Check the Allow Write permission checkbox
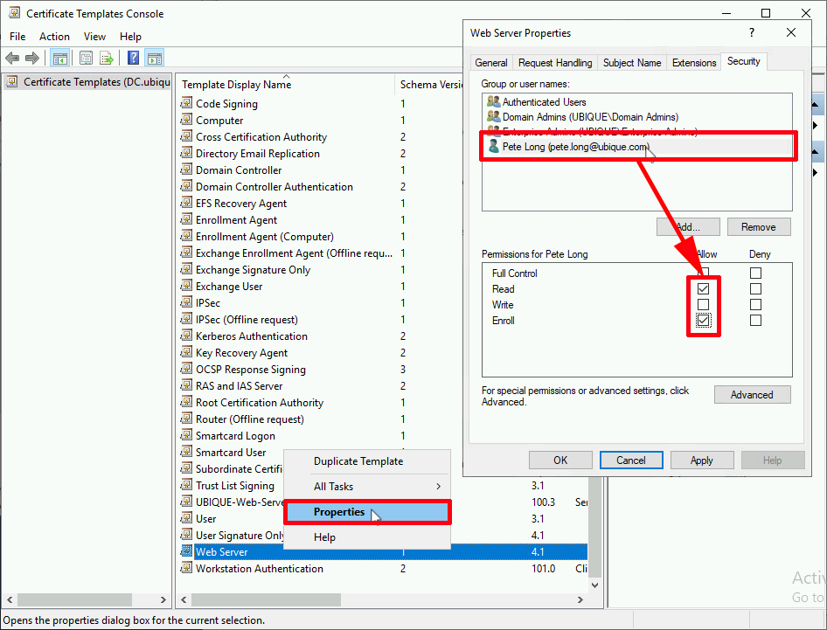 pos(703,305)
